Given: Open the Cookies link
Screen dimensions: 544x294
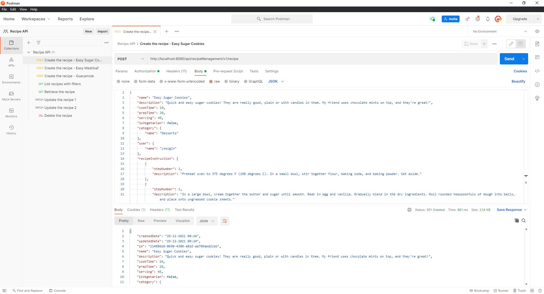Looking at the screenshot, I should pos(520,71).
